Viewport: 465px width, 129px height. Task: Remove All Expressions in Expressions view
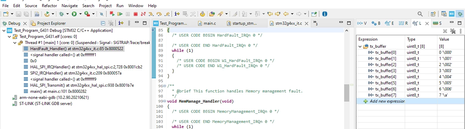pyautogui.click(x=453, y=31)
